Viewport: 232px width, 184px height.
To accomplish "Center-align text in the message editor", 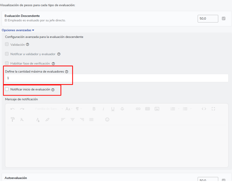I will tap(72, 120).
